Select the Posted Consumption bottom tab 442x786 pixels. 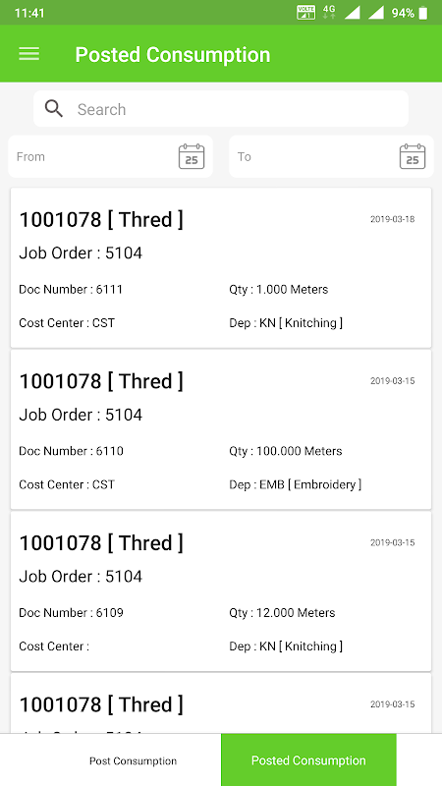click(308, 759)
